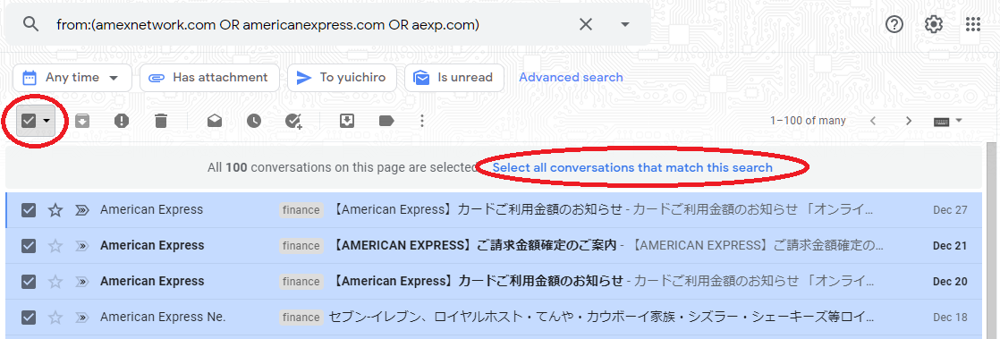Uncheck the Dec 20 American Express email
Screen dimensions: 1000x339
click(28, 282)
